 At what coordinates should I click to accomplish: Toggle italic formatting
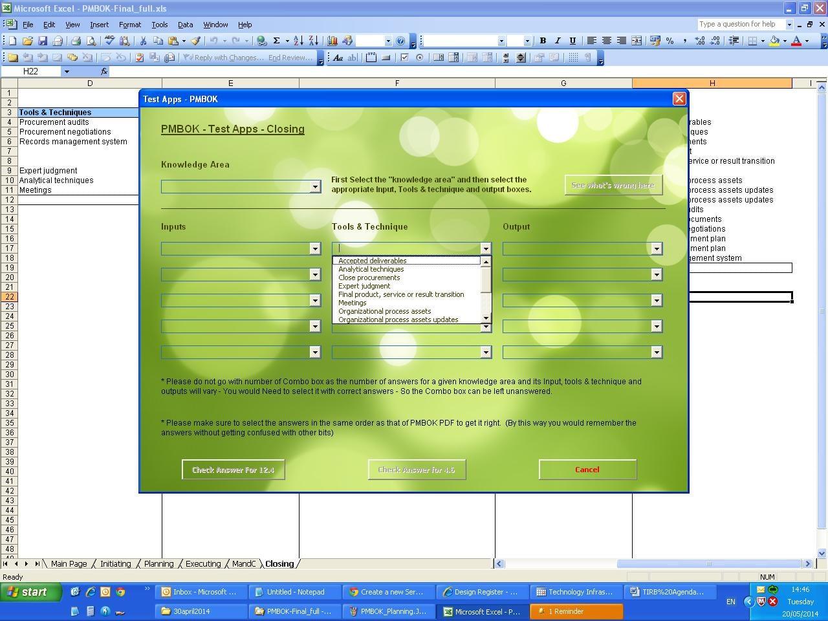pos(558,40)
